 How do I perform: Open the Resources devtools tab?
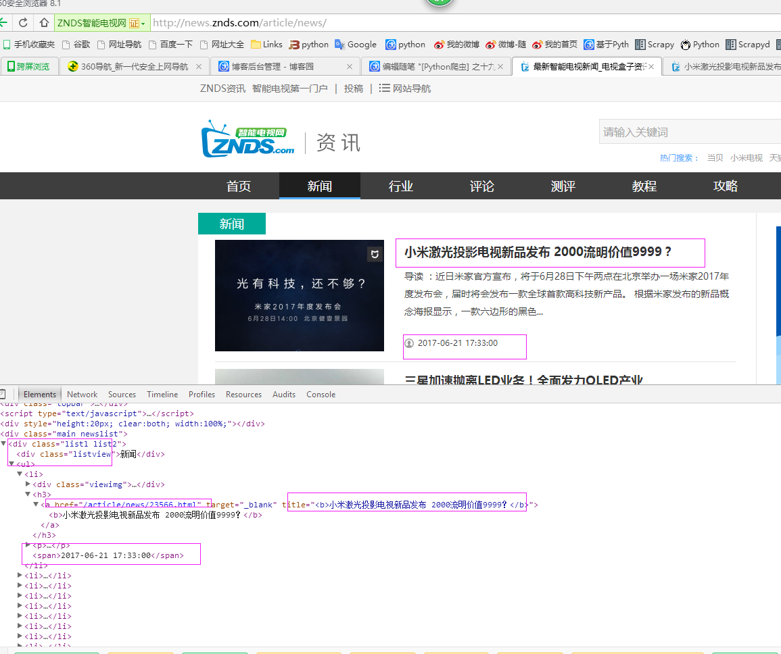(243, 394)
